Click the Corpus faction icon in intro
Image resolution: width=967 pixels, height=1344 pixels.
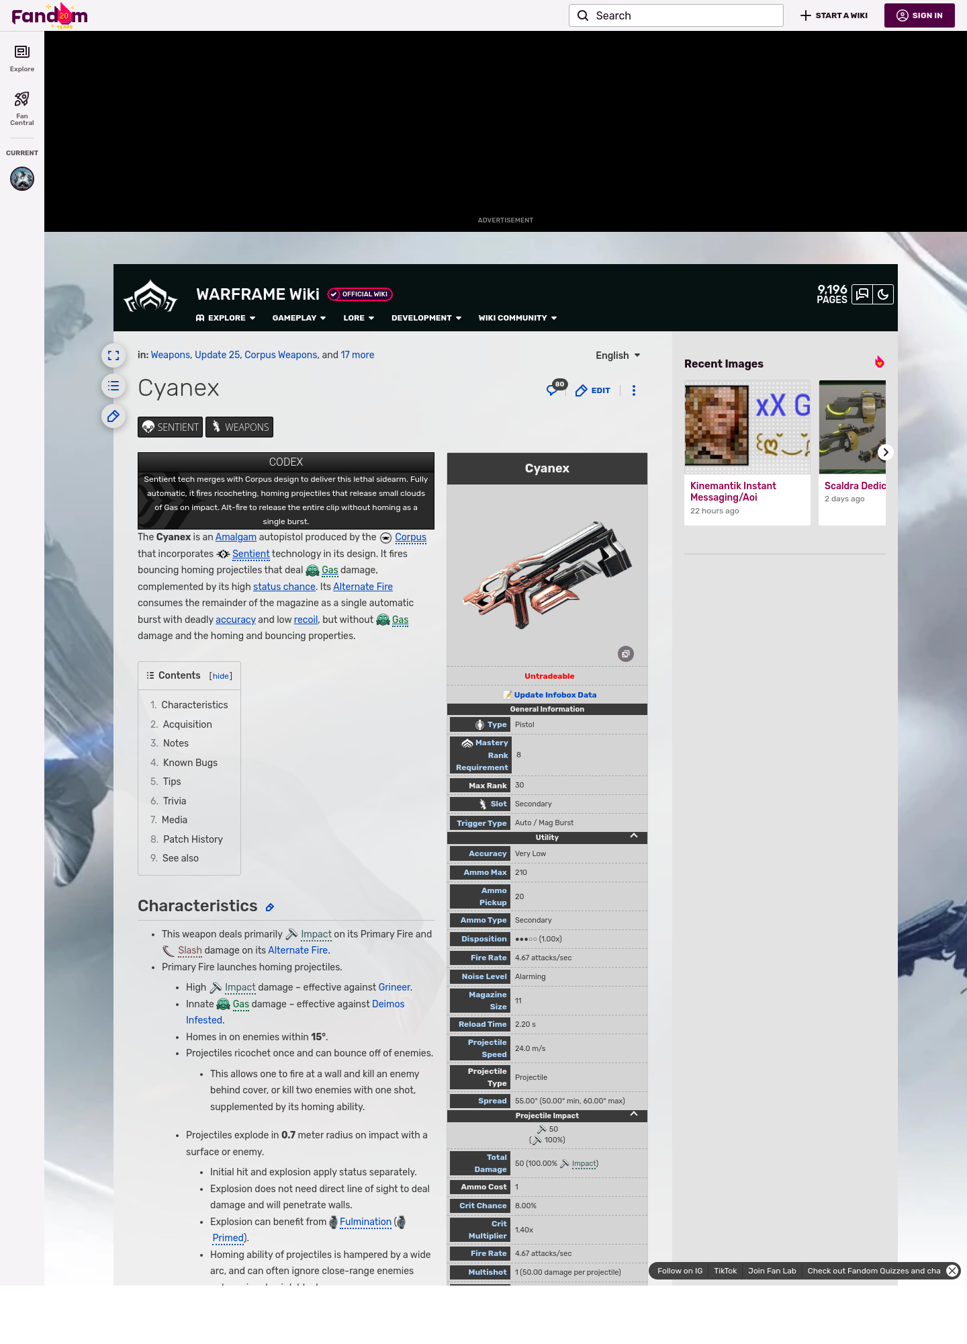(385, 538)
